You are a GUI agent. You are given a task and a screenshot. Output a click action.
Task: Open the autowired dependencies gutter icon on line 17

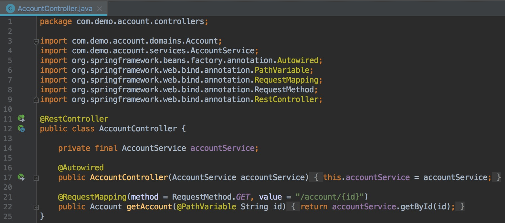(21, 177)
